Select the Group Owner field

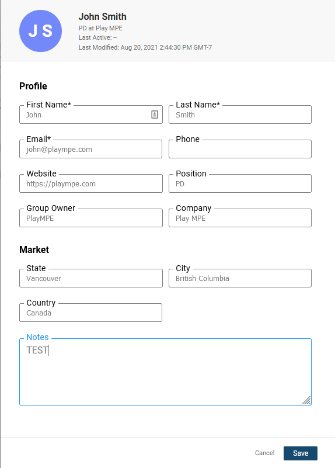click(x=91, y=218)
